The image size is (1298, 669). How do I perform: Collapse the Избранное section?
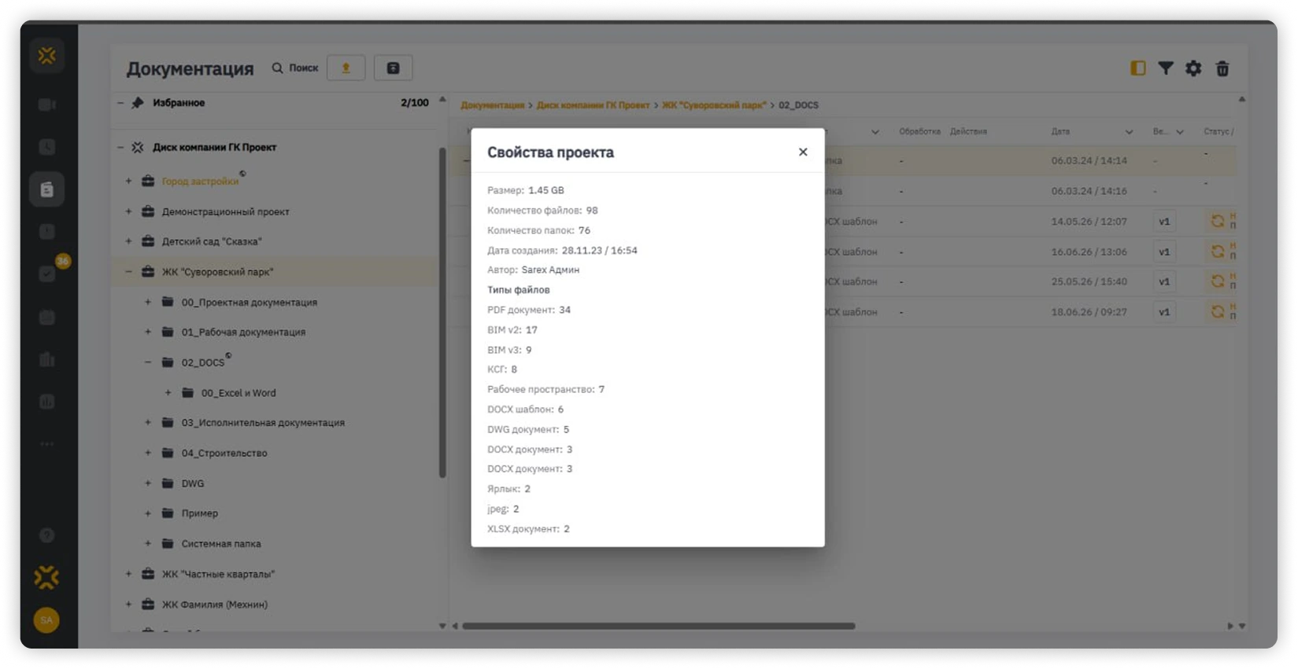click(120, 103)
